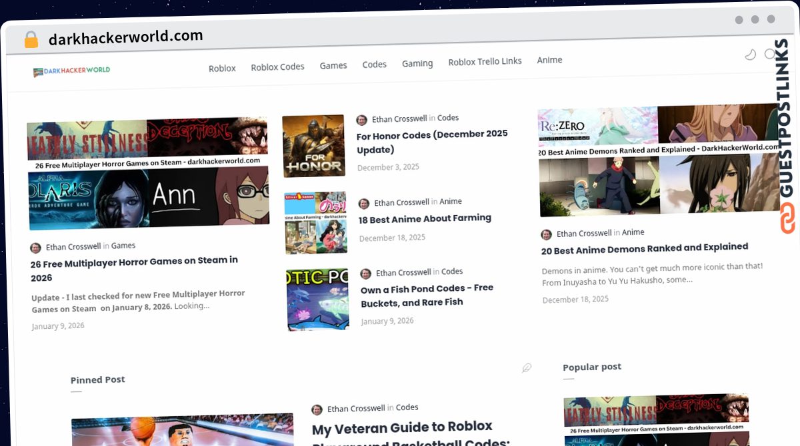Click Ethan Crosswell avatar above For Honor post
The width and height of the screenshot is (800, 446).
click(x=362, y=120)
